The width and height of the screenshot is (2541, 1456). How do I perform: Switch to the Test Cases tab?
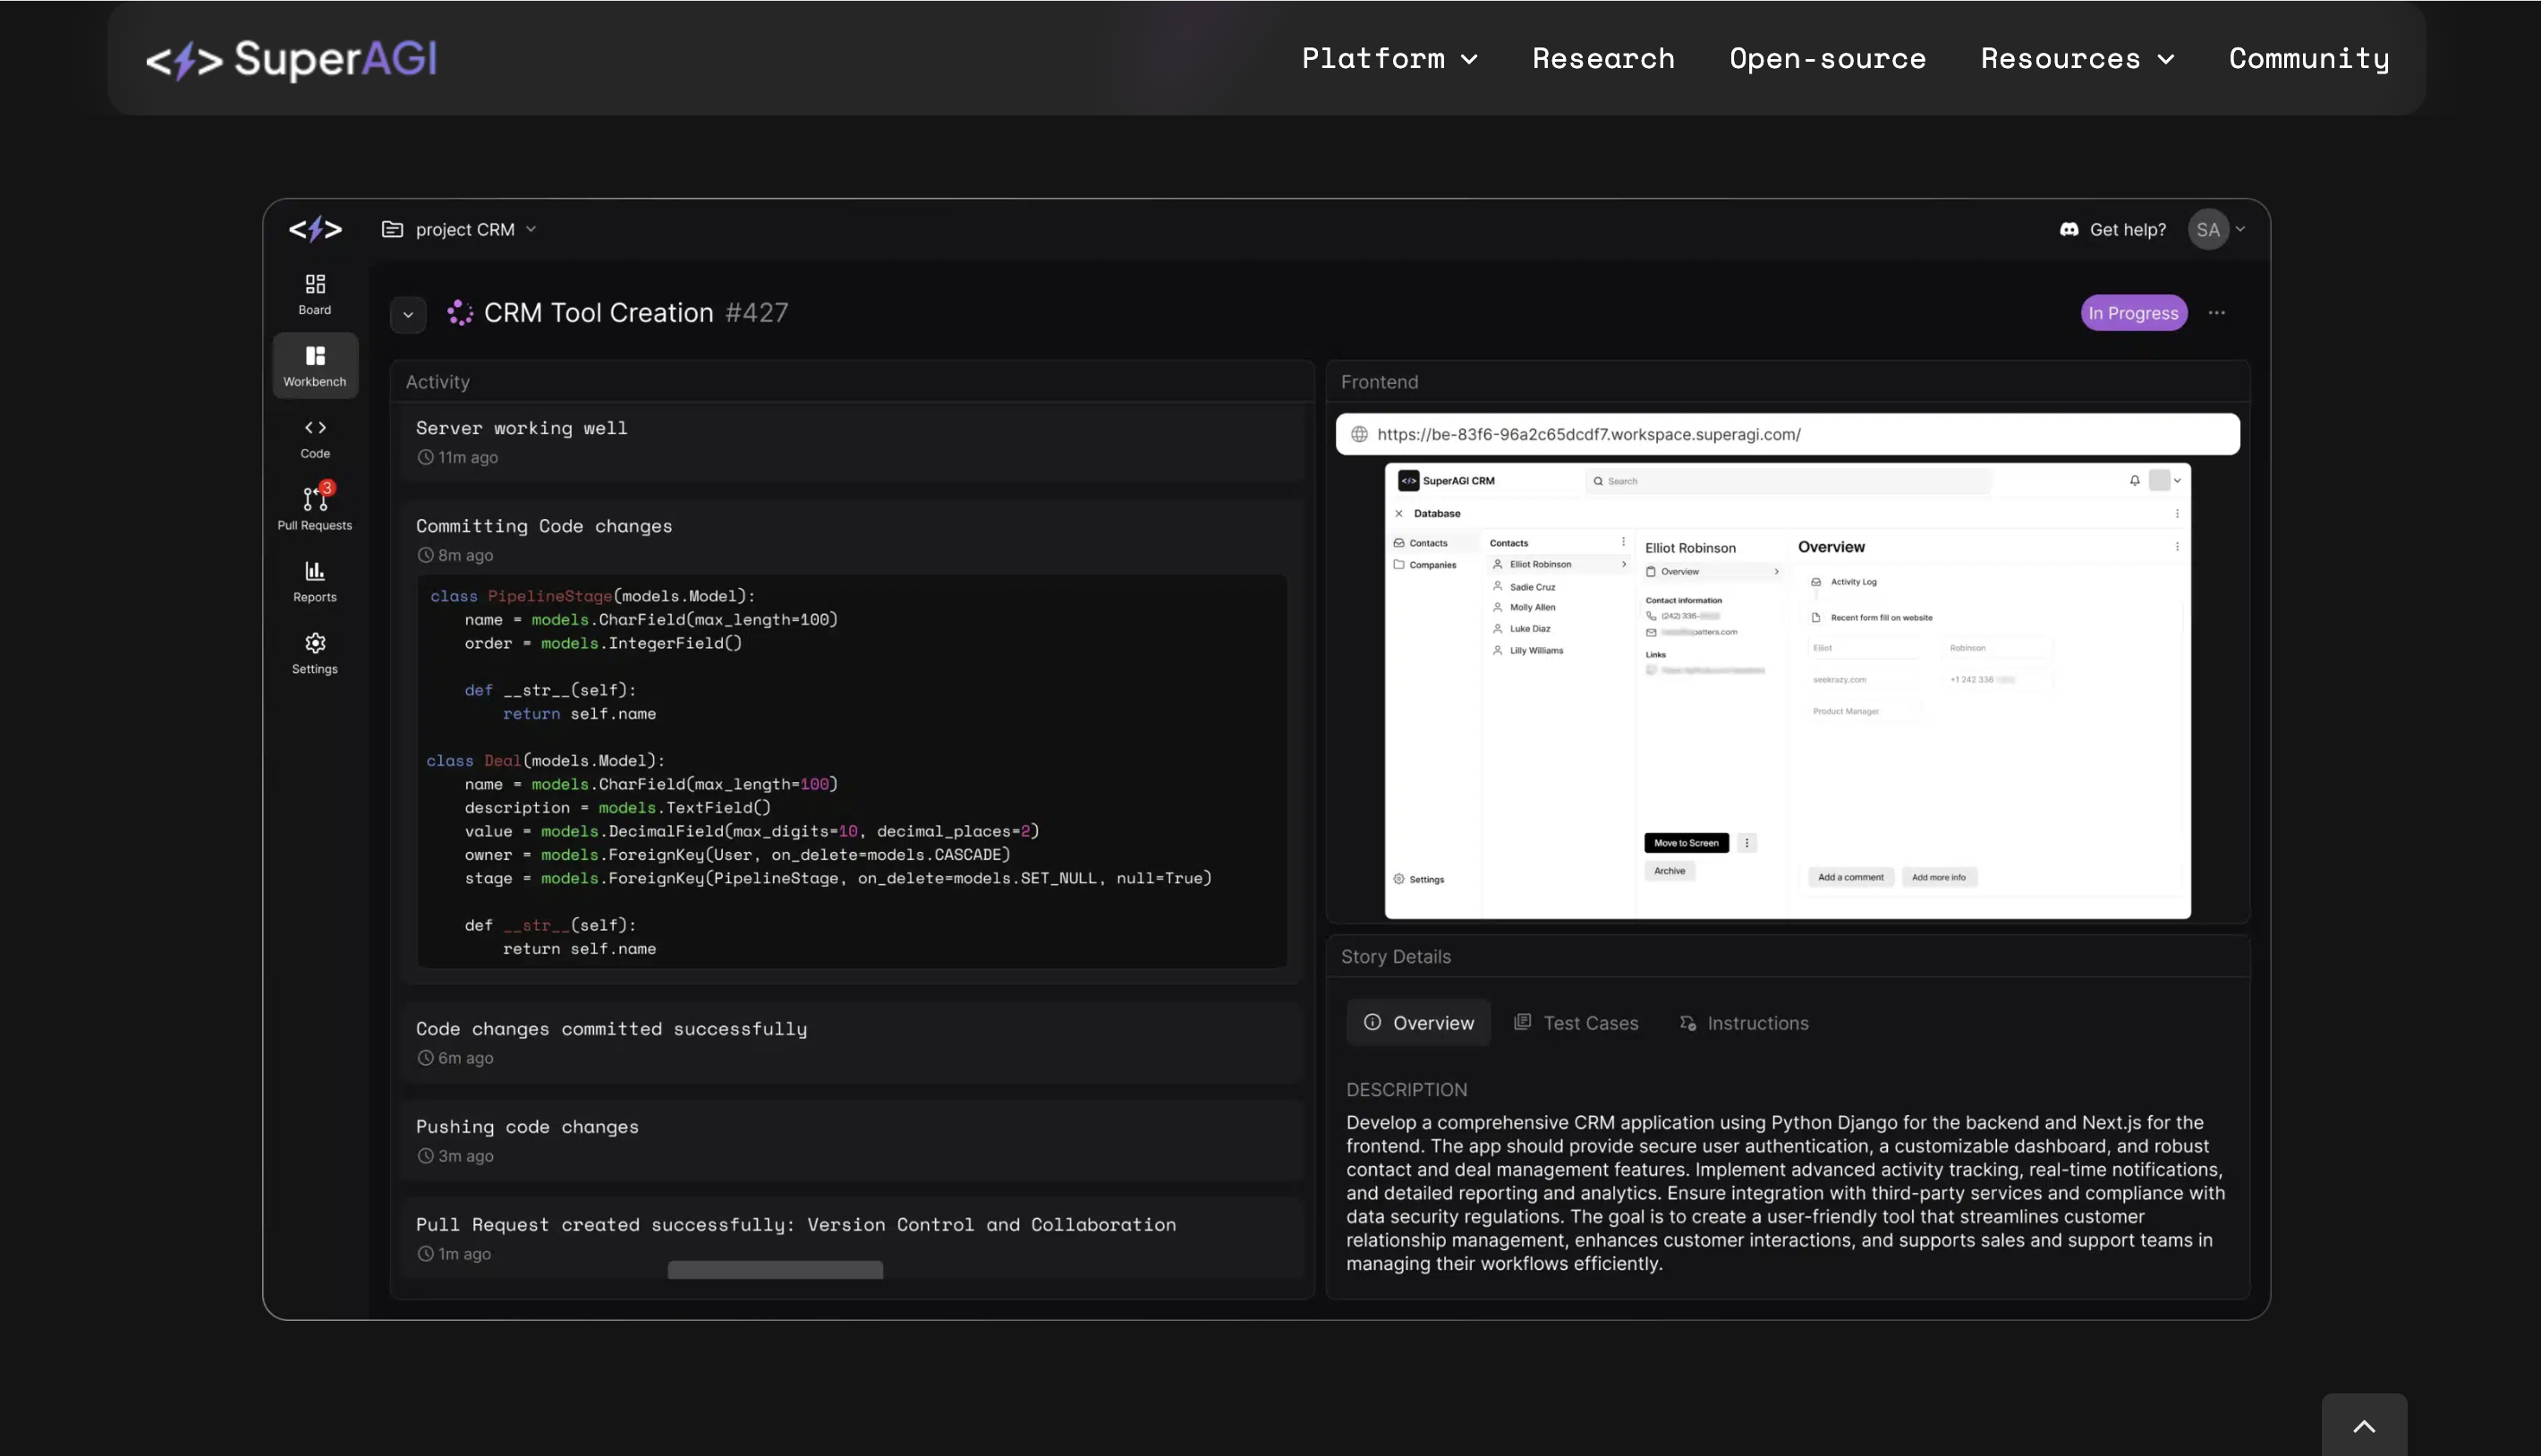(1576, 1023)
